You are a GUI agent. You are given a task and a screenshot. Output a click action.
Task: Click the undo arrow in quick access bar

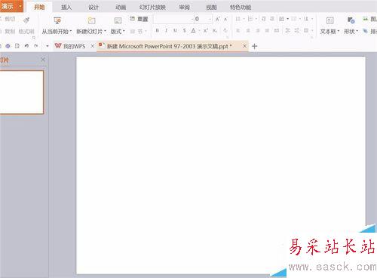click(x=26, y=46)
